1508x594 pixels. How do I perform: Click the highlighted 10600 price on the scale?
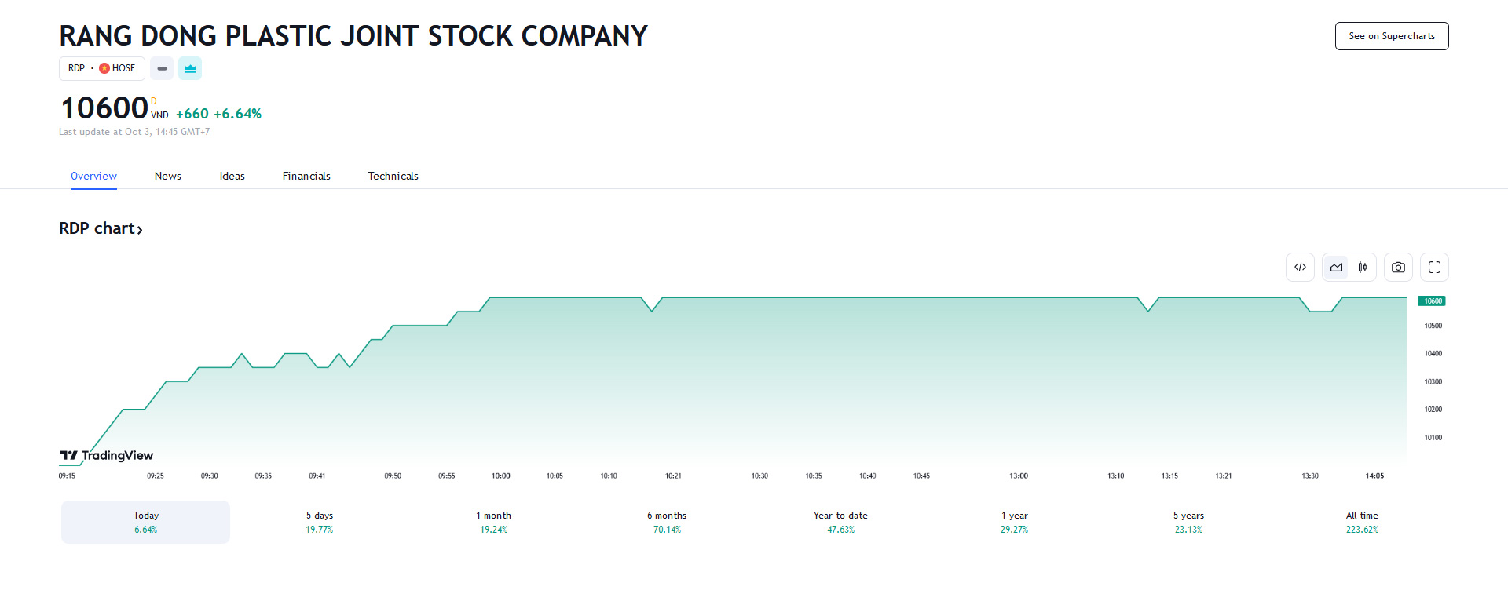point(1431,301)
